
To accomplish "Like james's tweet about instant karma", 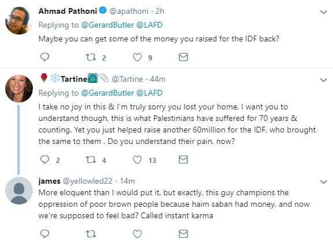I will tap(137, 234).
